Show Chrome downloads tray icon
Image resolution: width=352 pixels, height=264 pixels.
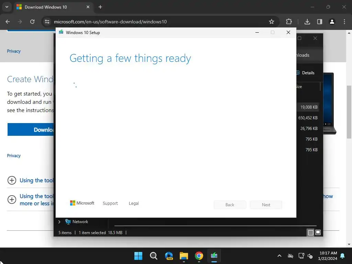click(x=307, y=22)
